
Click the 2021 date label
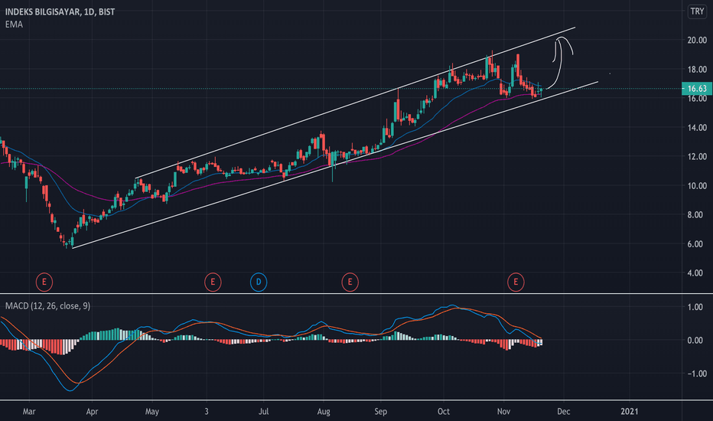(x=630, y=412)
